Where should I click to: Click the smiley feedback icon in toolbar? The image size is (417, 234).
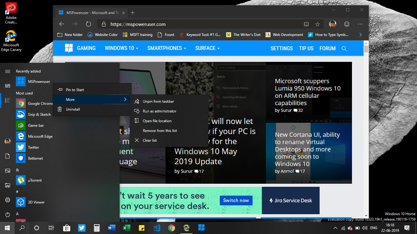[346, 24]
